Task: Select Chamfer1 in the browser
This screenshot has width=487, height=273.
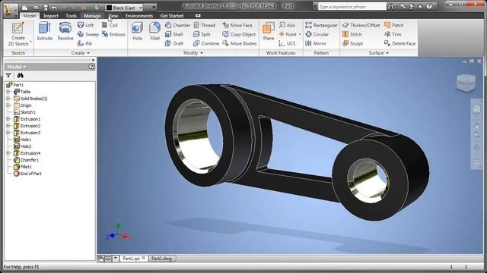Action: pos(27,160)
